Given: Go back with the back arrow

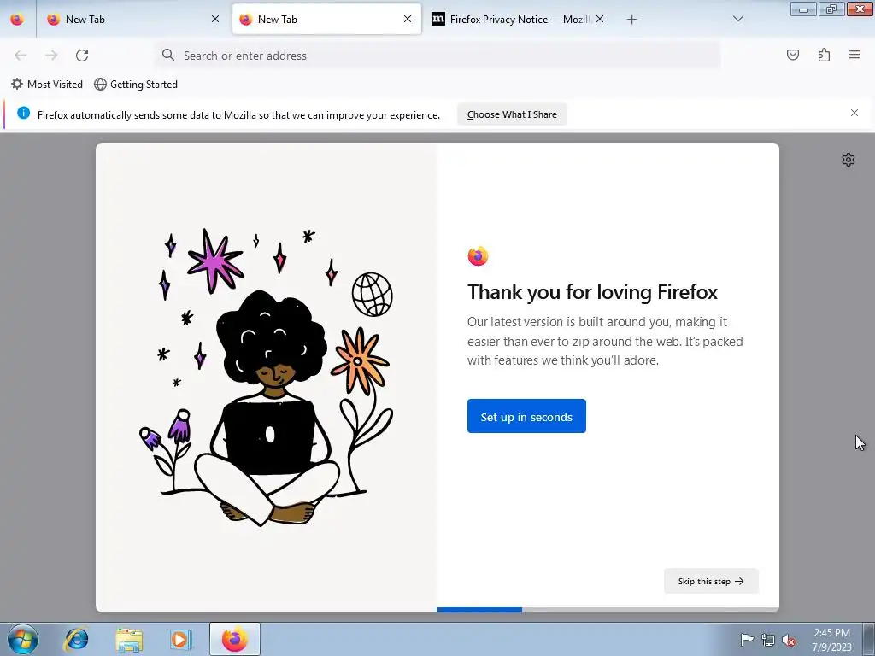Looking at the screenshot, I should pos(21,56).
